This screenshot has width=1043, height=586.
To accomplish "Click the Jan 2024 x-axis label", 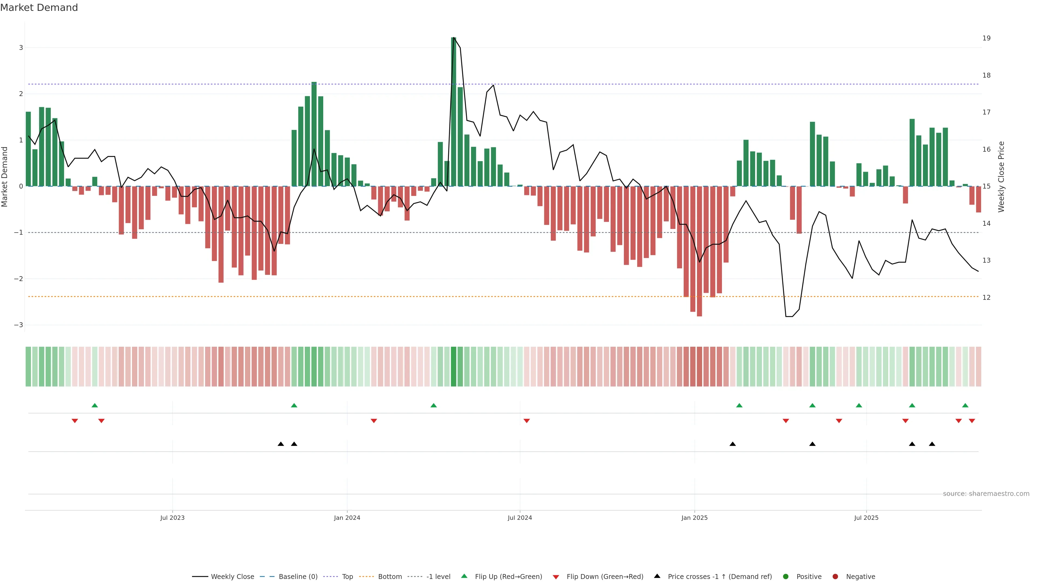I will click(347, 518).
